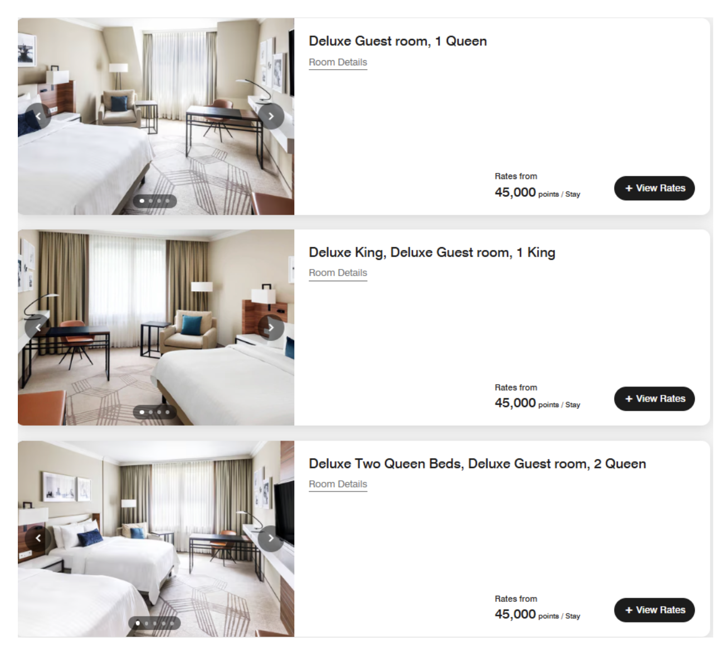
Task: Click the Deluxe King room photo
Action: pos(156,327)
